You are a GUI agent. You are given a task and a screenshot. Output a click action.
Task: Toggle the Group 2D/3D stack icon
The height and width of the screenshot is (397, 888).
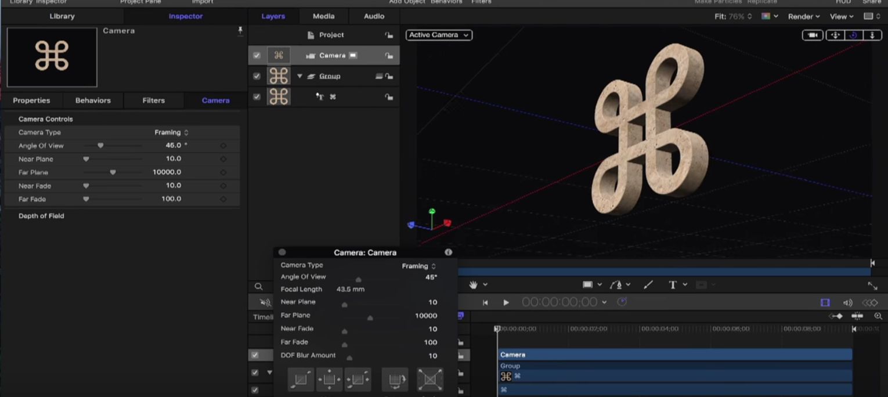click(x=379, y=76)
